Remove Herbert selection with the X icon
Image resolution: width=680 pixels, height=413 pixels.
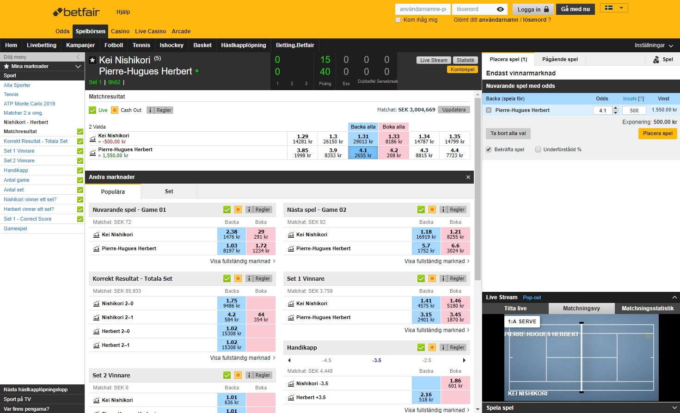click(x=490, y=110)
